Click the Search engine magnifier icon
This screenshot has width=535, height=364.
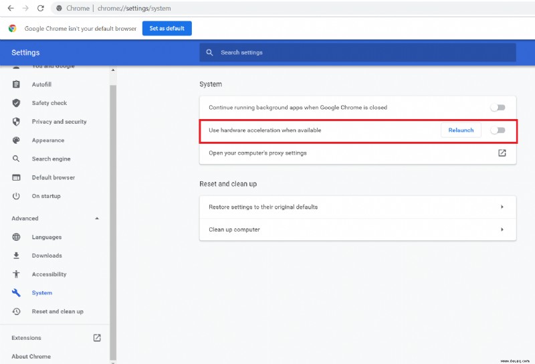16,159
